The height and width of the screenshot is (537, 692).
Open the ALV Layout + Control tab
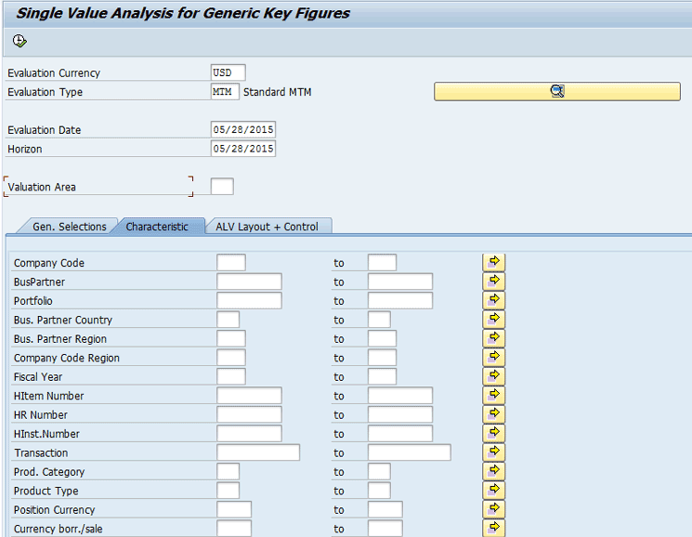[267, 227]
